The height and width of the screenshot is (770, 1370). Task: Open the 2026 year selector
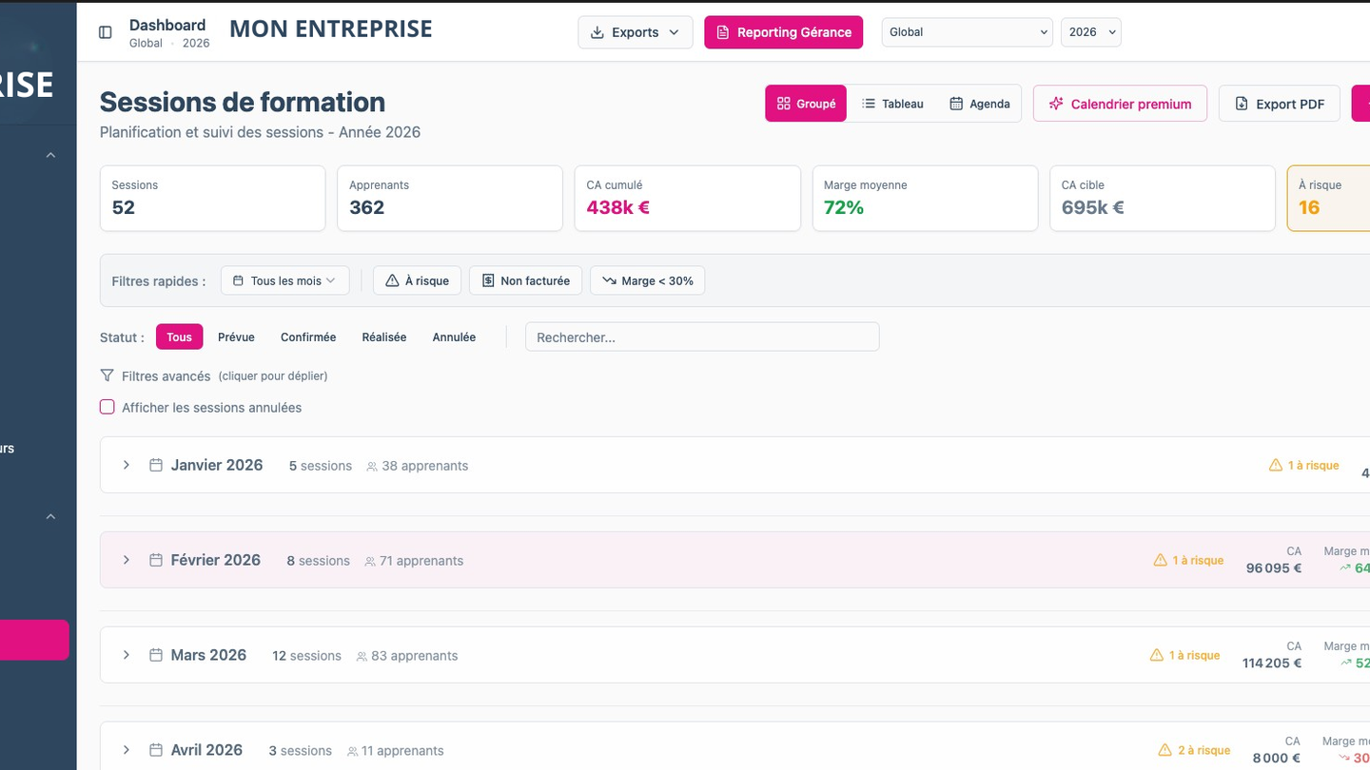(1090, 32)
